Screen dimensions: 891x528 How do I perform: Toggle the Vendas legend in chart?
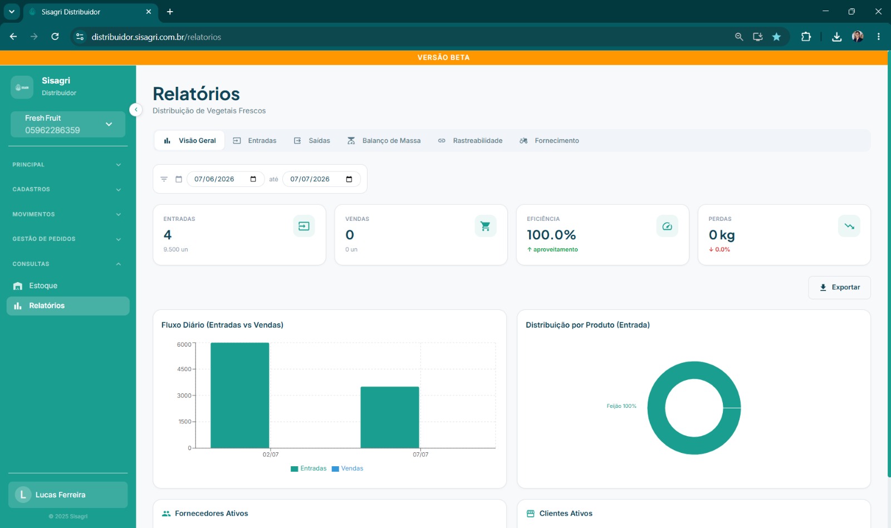[x=347, y=468]
